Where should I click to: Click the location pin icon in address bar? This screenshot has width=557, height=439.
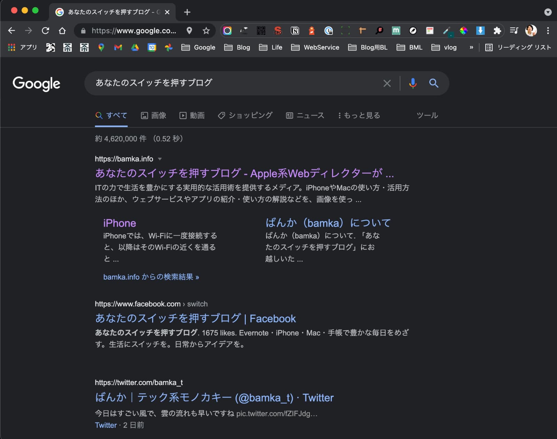pos(189,31)
